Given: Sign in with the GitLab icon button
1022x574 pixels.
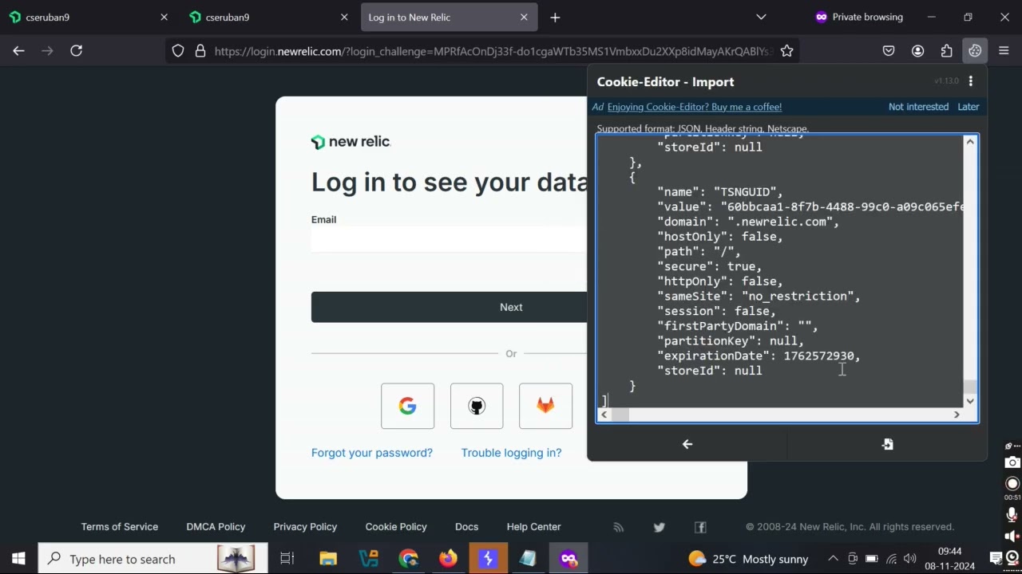Looking at the screenshot, I should click(x=545, y=406).
